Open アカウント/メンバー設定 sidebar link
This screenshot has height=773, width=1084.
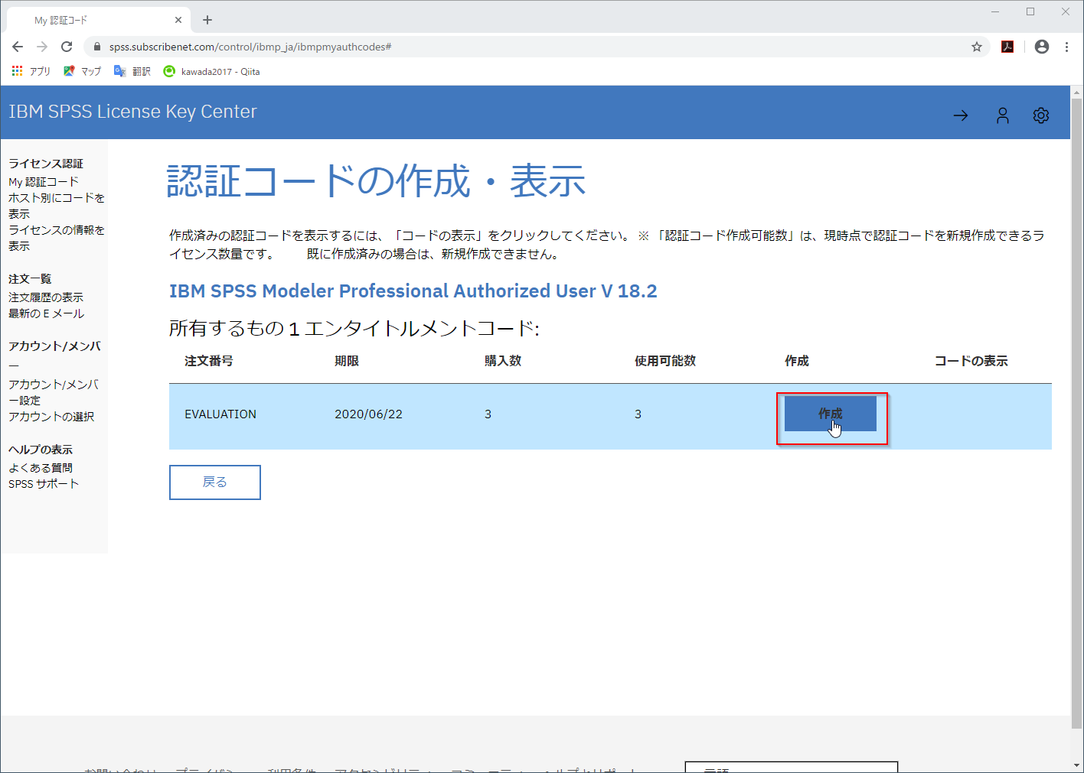coord(54,392)
